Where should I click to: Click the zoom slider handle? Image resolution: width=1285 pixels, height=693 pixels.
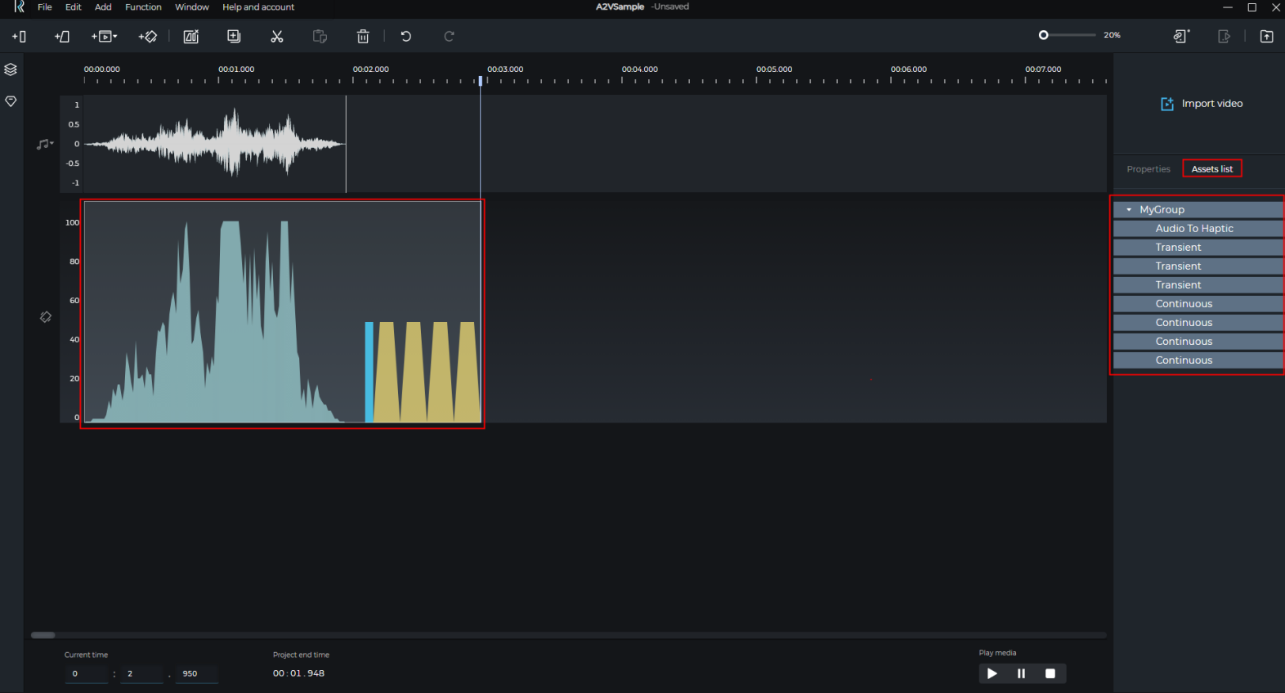tap(1044, 35)
